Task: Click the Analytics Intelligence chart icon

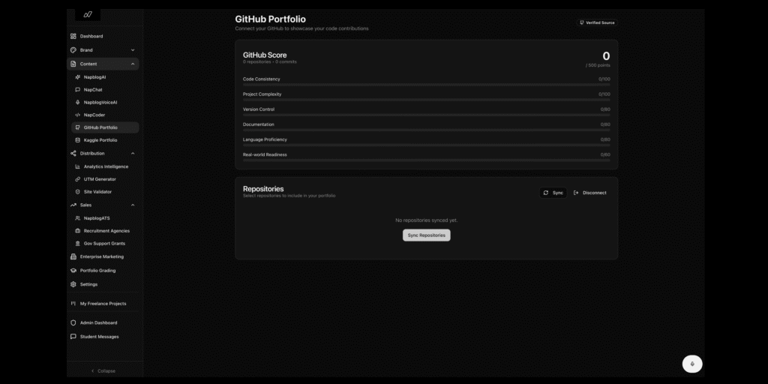Action: click(x=77, y=166)
